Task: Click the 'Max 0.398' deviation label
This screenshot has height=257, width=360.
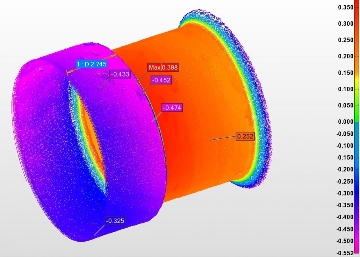Action: (x=163, y=67)
